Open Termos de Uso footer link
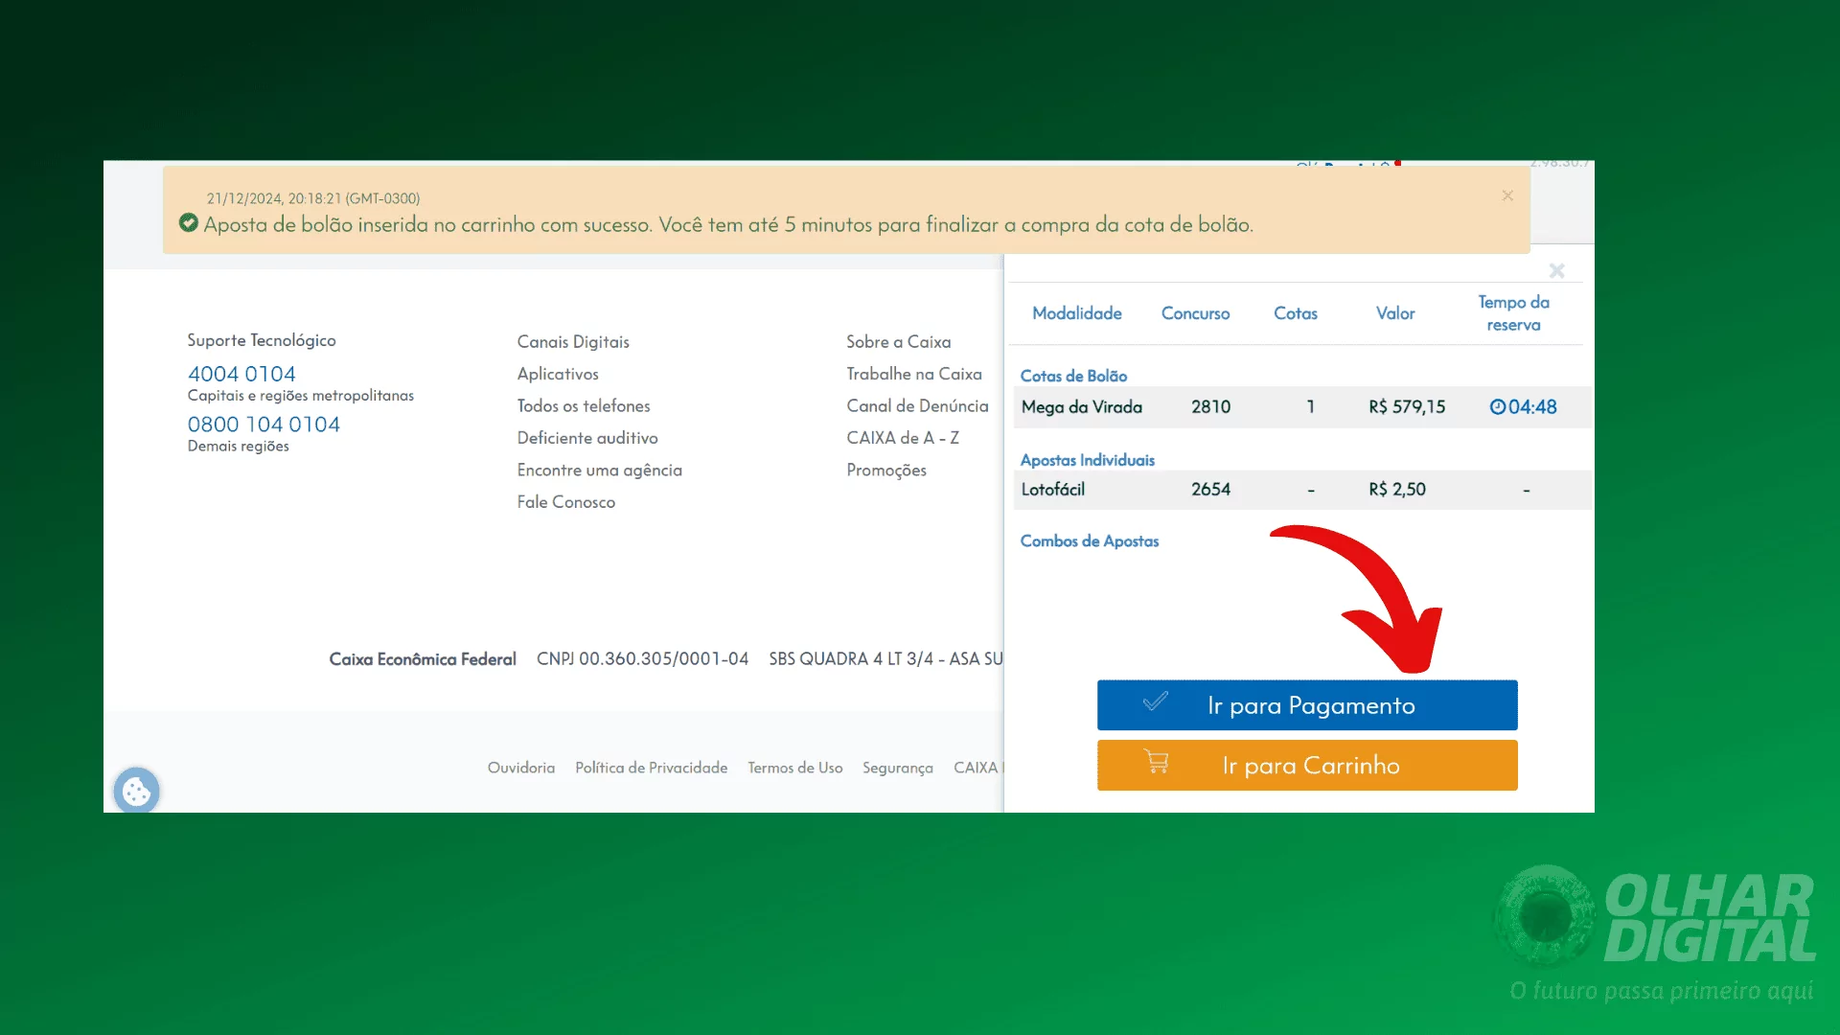 pyautogui.click(x=795, y=768)
